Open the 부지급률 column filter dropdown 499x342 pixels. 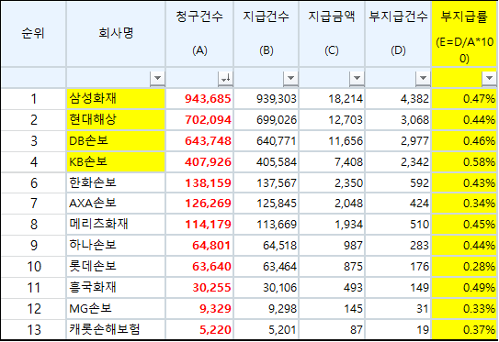489,78
